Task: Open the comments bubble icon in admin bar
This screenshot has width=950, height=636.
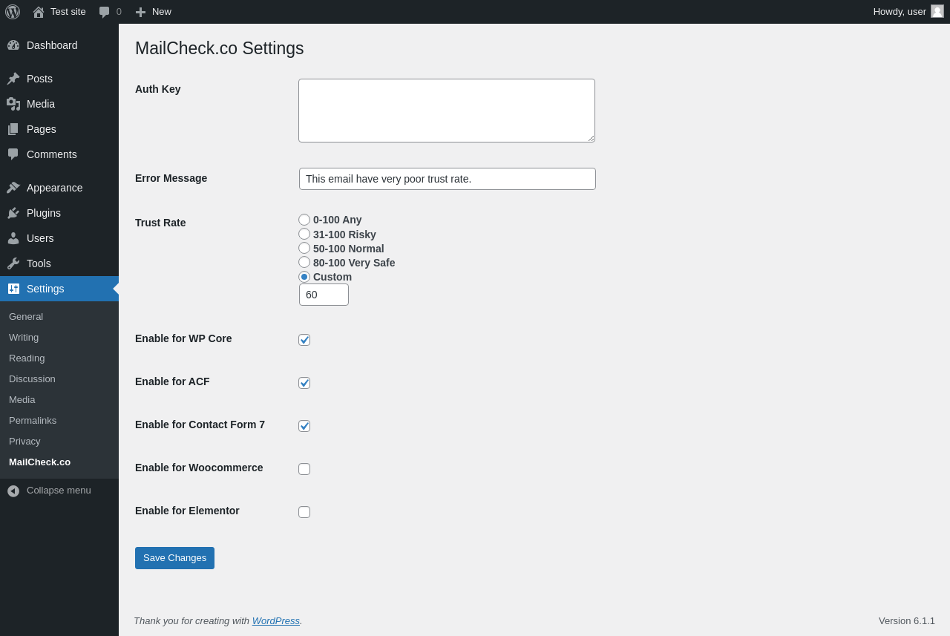Action: [x=105, y=12]
